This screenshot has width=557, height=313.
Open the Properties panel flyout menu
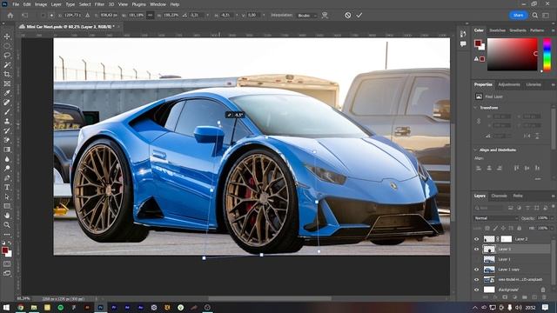pos(553,84)
